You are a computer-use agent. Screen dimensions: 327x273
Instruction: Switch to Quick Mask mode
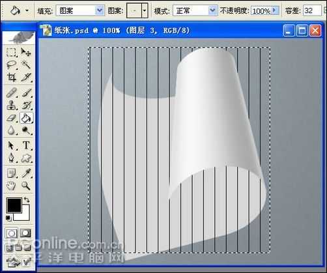25,233
